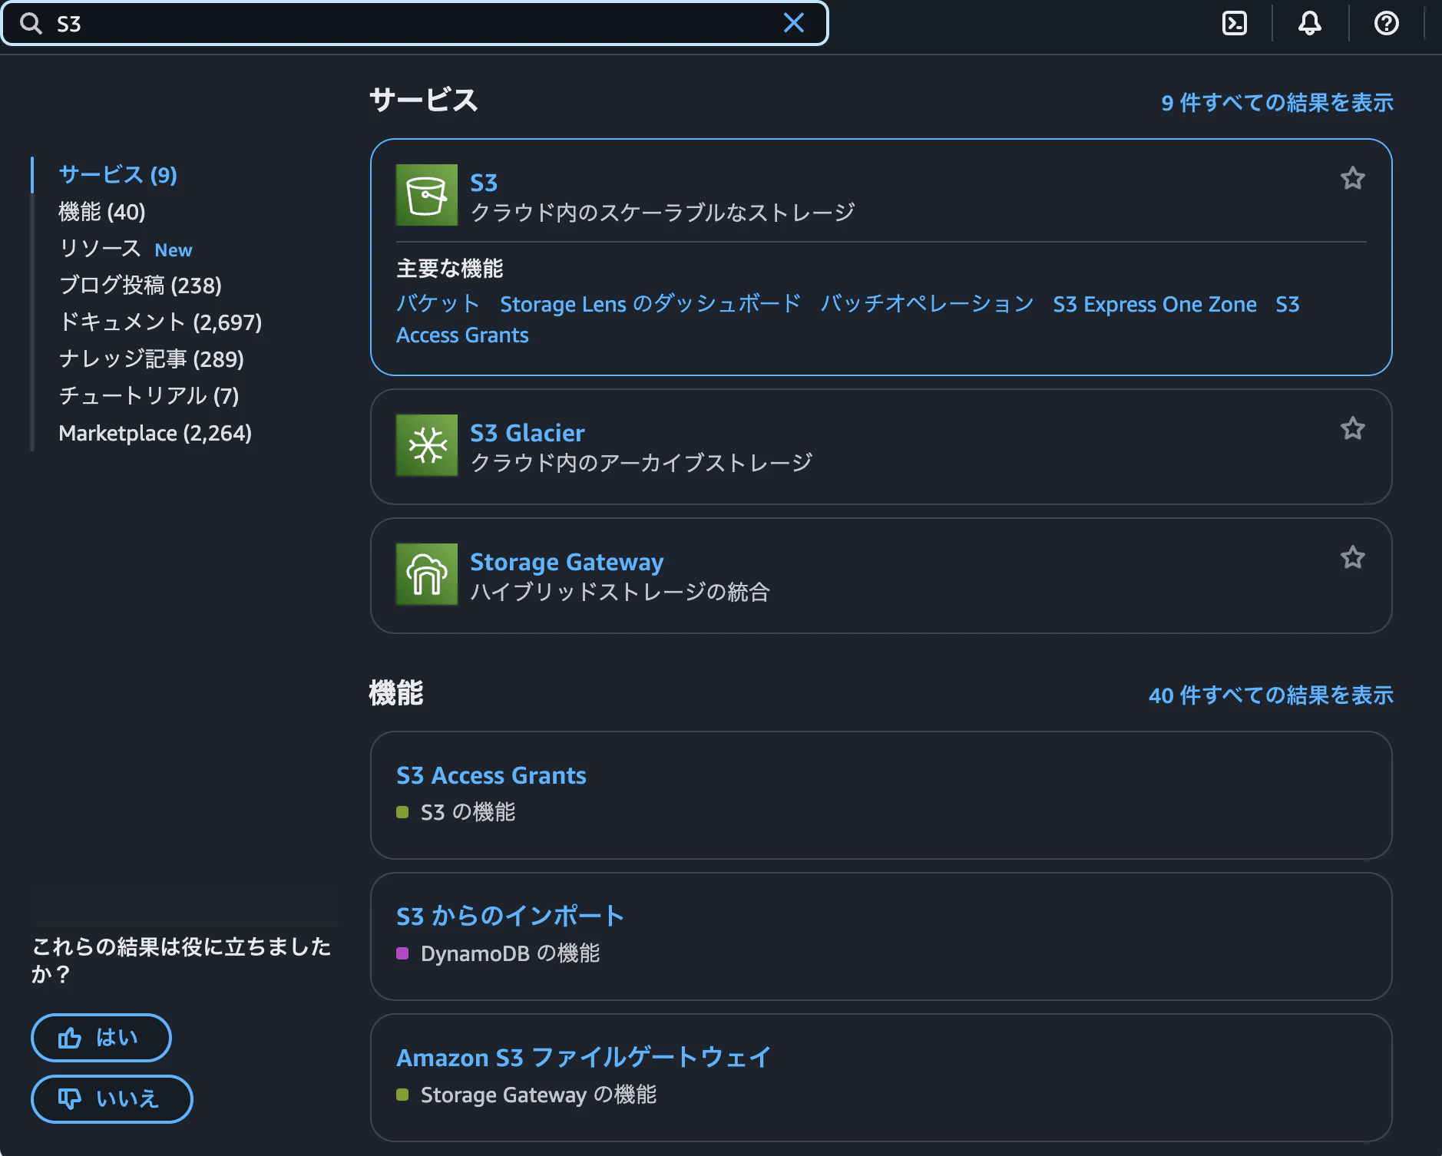Favorite the S3 service with star

click(x=1352, y=178)
